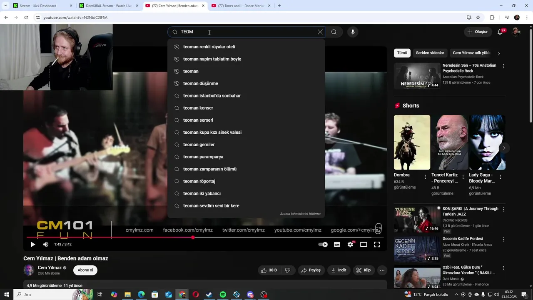Open options for Gecenin Kadife Perdesi video
The height and width of the screenshot is (300, 533).
503,240
